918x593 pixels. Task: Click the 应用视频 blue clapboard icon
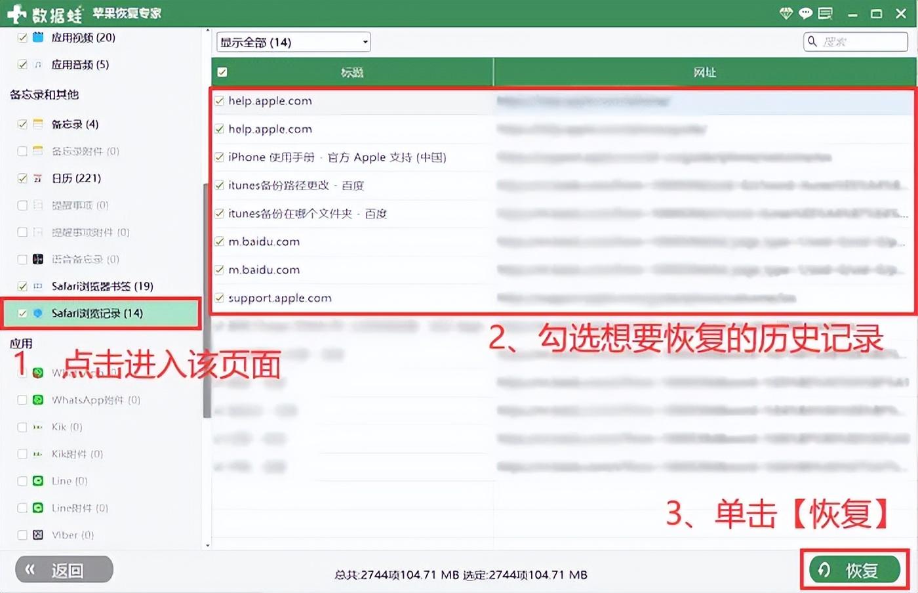(38, 37)
